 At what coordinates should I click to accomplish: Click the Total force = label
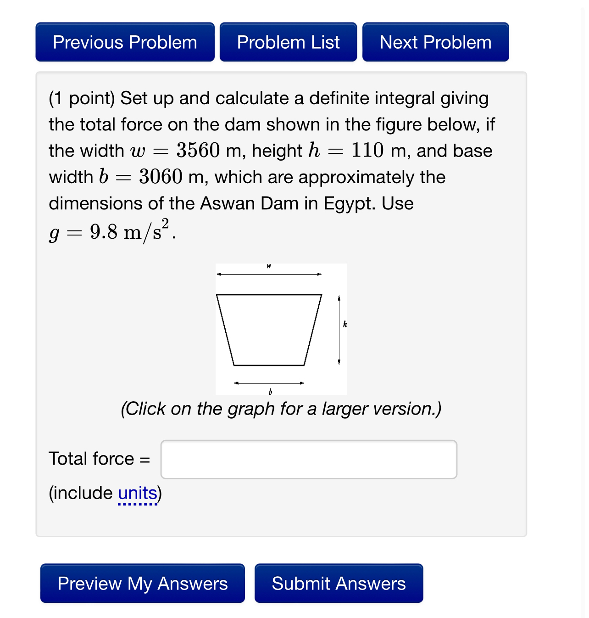point(99,458)
